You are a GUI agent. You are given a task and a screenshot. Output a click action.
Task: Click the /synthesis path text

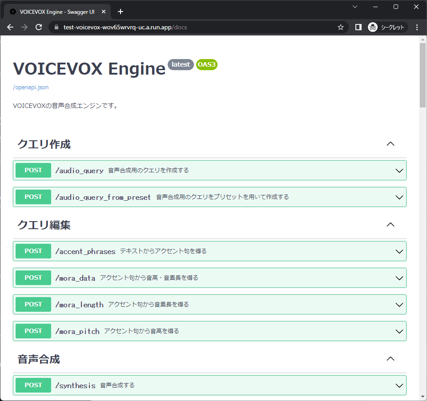(x=76, y=385)
